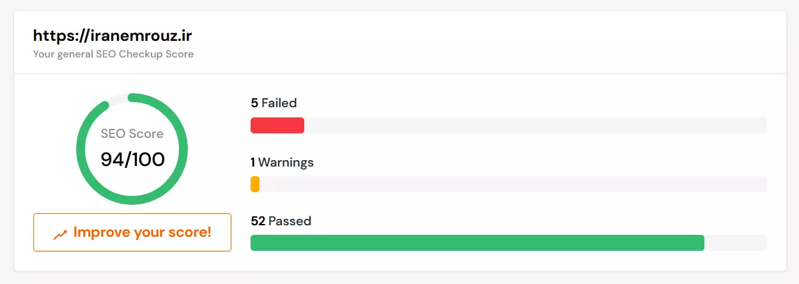Screen dimensions: 799x284
Task: Click the number 5 in Failed count
Action: [254, 103]
